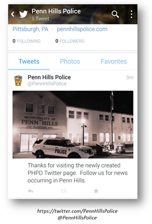View the 0 Followers list

tap(70, 41)
